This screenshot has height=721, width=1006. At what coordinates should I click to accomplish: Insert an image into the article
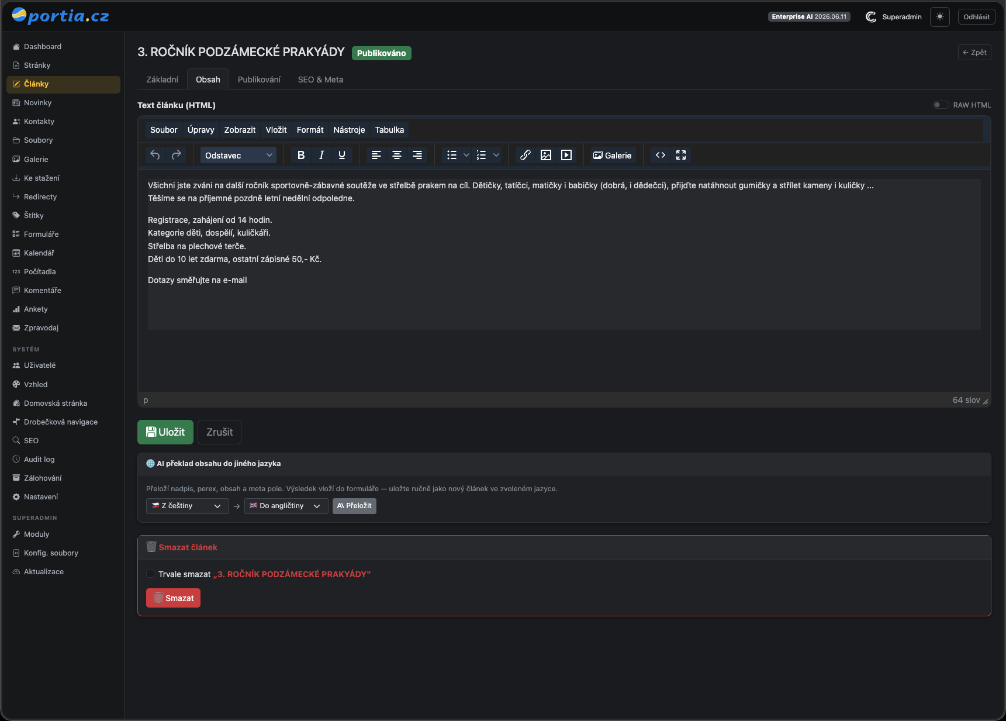click(x=546, y=155)
